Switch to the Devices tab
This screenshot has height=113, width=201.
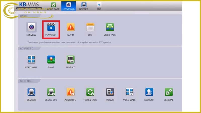pos(84,6)
